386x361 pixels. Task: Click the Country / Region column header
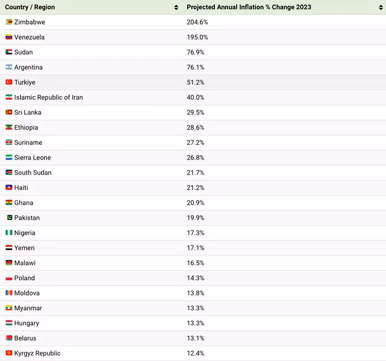click(30, 8)
